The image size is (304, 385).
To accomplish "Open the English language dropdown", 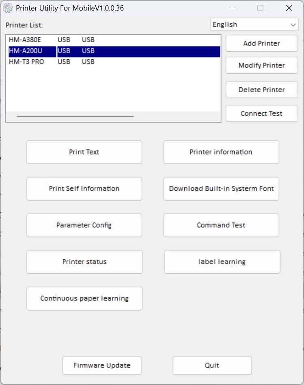I will click(254, 25).
